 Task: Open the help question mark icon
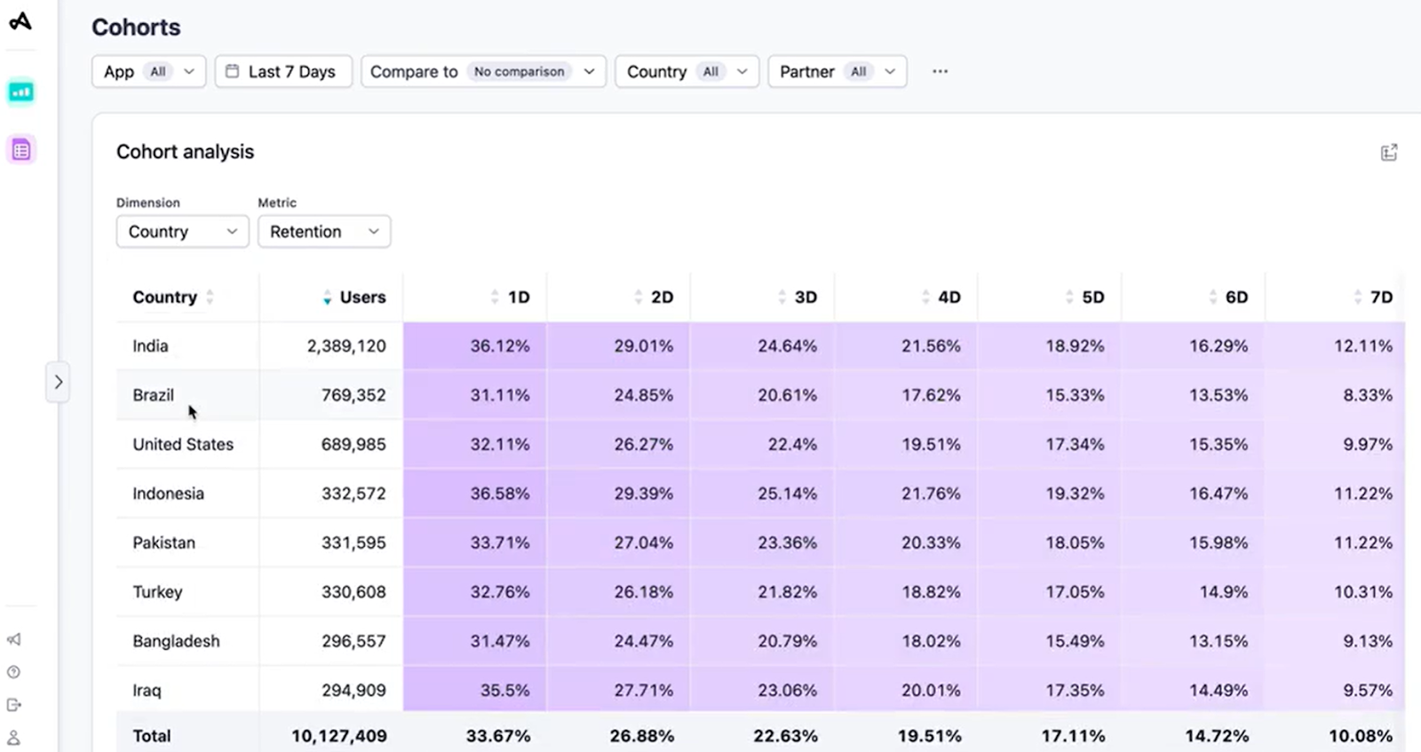[x=14, y=672]
